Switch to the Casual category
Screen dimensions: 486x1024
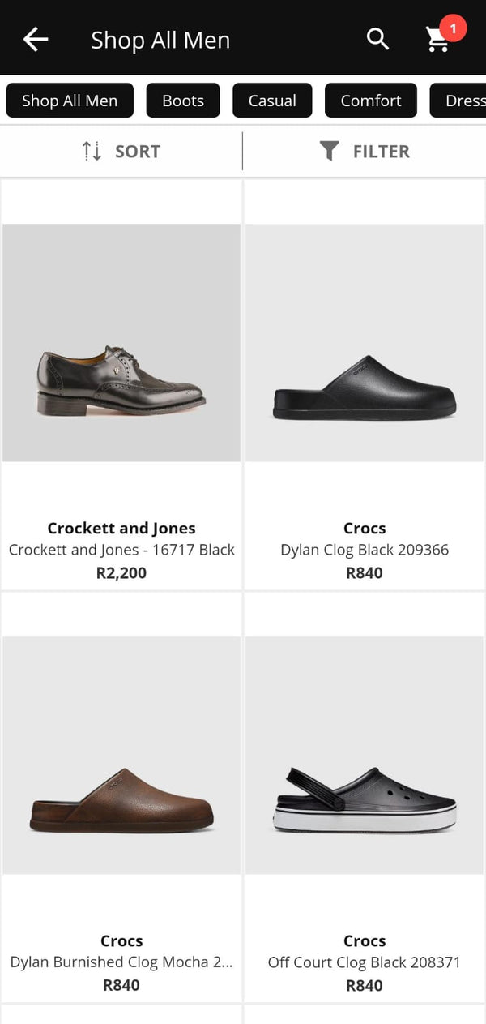(x=272, y=101)
